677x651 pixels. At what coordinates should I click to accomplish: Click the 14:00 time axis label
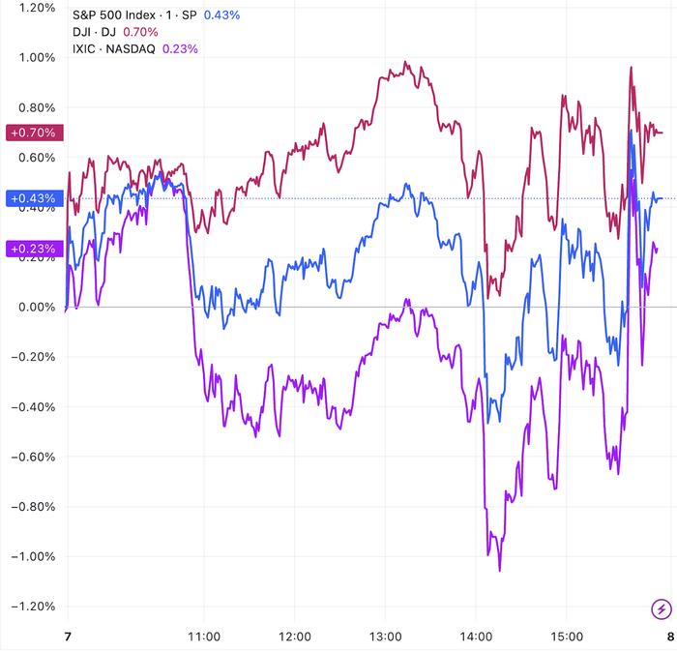(x=476, y=636)
